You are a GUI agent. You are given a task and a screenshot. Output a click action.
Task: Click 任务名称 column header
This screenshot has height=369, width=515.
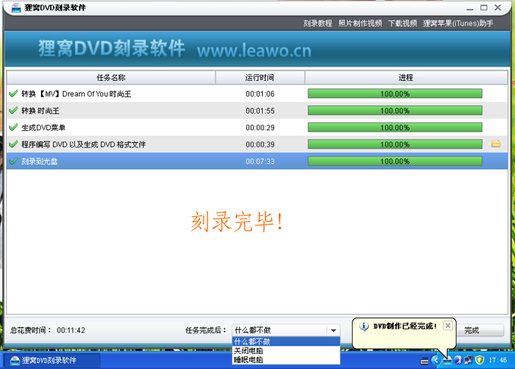click(111, 78)
